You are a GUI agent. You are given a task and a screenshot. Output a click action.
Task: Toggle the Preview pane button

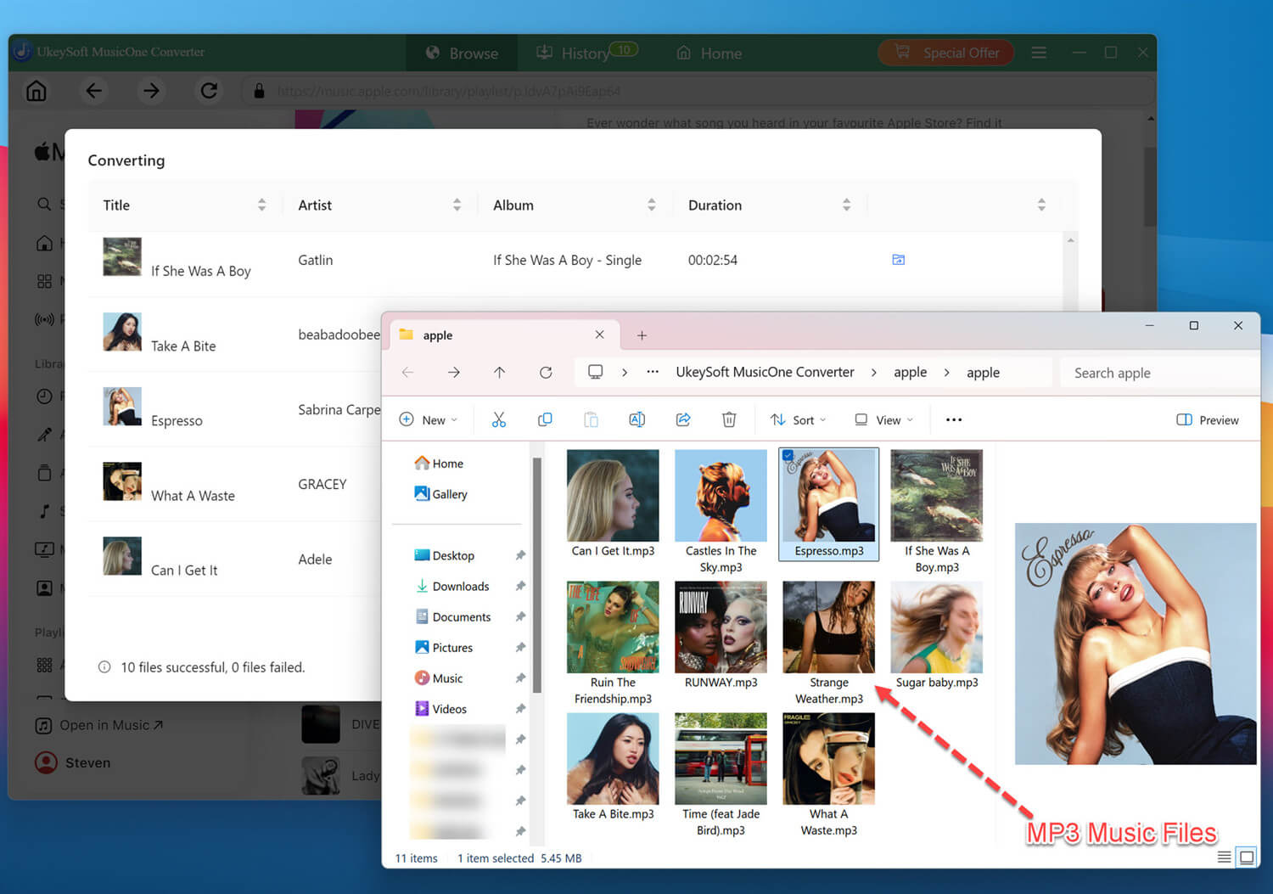point(1208,420)
